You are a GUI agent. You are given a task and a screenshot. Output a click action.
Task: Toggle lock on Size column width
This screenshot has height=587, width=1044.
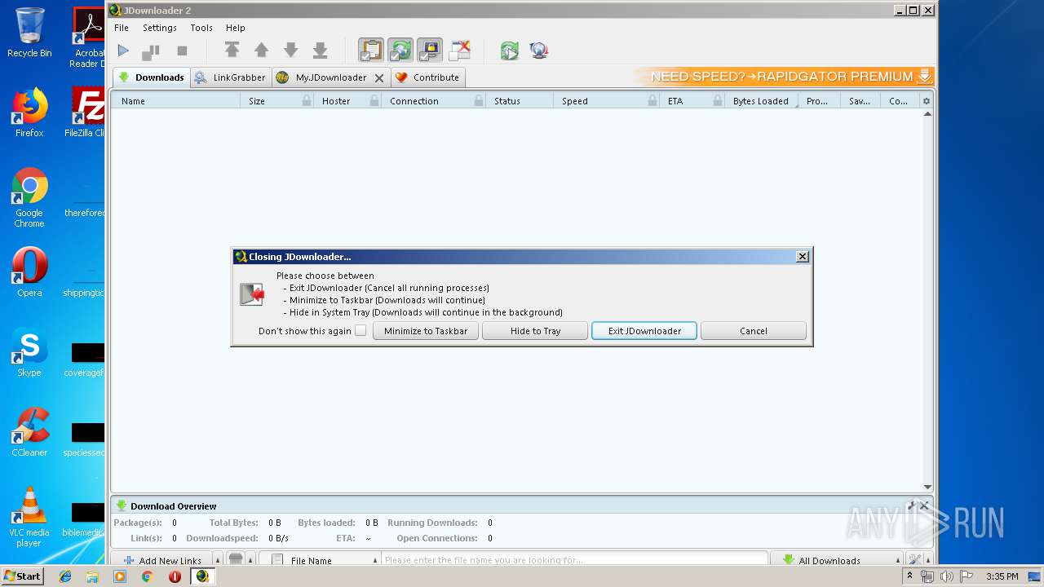click(307, 101)
